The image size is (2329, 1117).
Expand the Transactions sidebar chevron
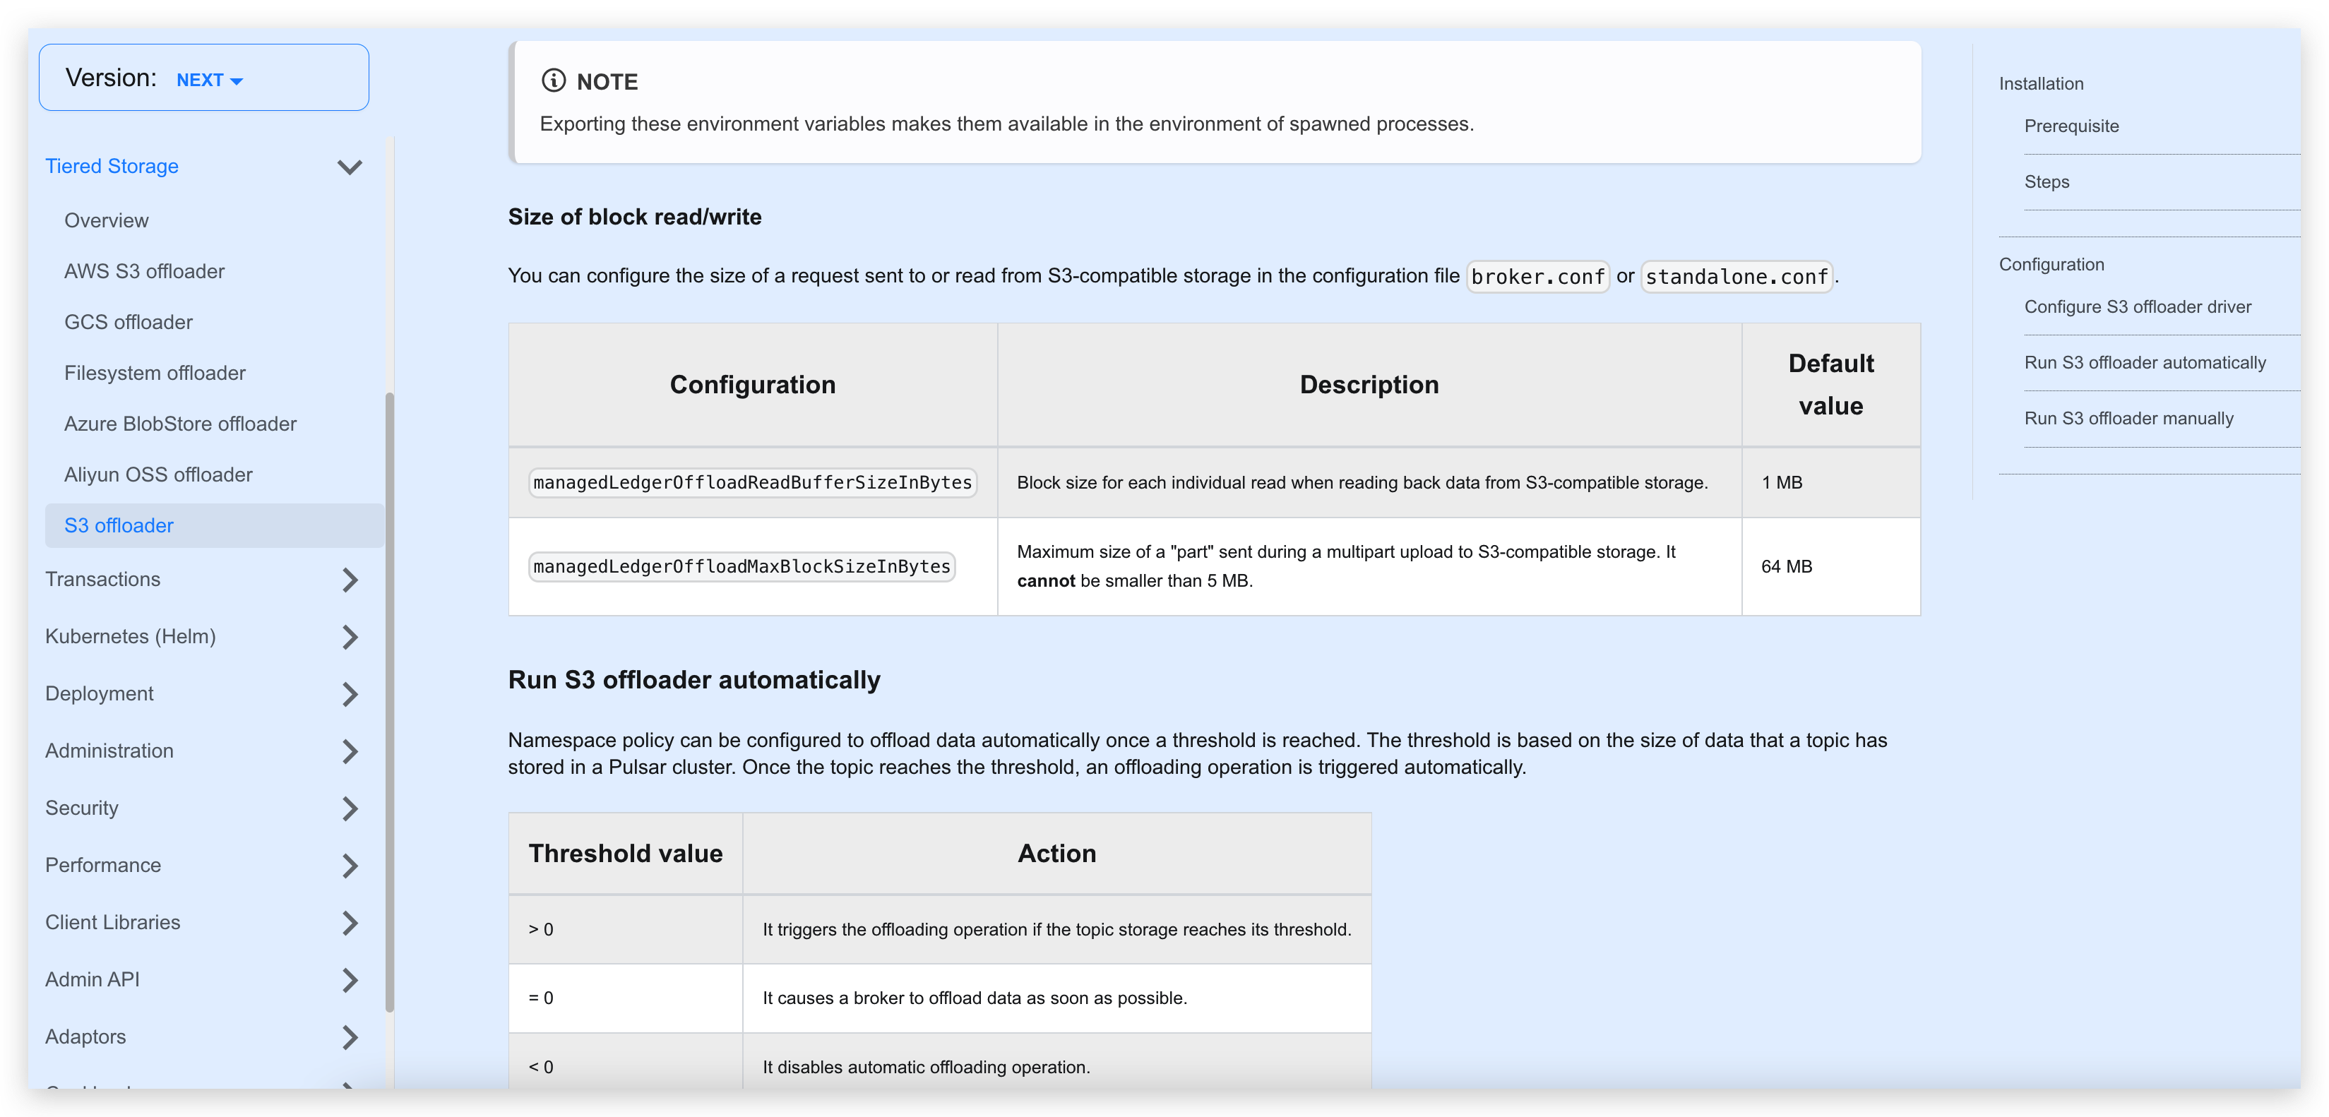tap(350, 580)
